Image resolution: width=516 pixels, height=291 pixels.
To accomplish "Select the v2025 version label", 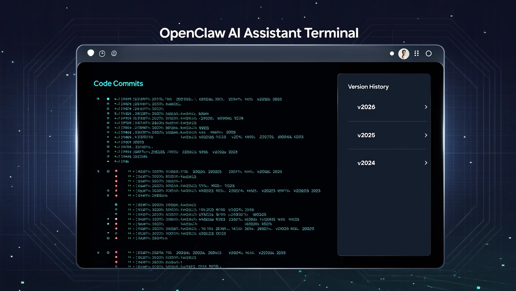I will (x=366, y=135).
